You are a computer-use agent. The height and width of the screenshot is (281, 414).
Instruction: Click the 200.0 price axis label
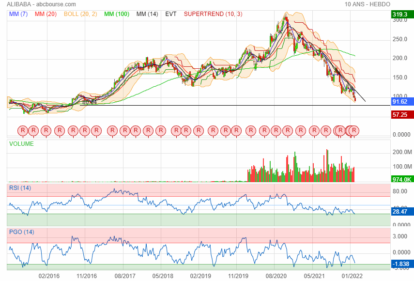[400, 58]
